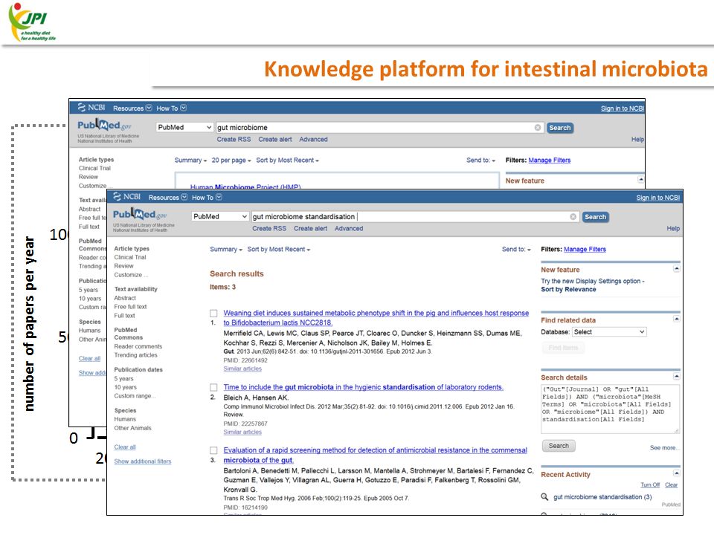
Task: Collapse the New feature panel in front window
Action: 676,269
